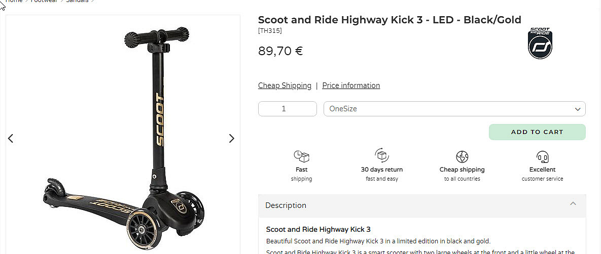
Task: Add the scooter to cart
Action: point(537,132)
